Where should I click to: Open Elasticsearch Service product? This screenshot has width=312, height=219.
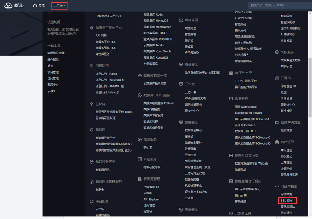pyautogui.click(x=248, y=113)
